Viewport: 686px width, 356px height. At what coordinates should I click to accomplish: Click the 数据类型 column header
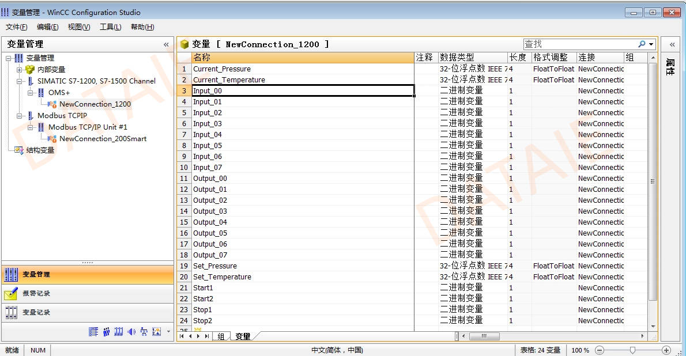[x=473, y=57]
